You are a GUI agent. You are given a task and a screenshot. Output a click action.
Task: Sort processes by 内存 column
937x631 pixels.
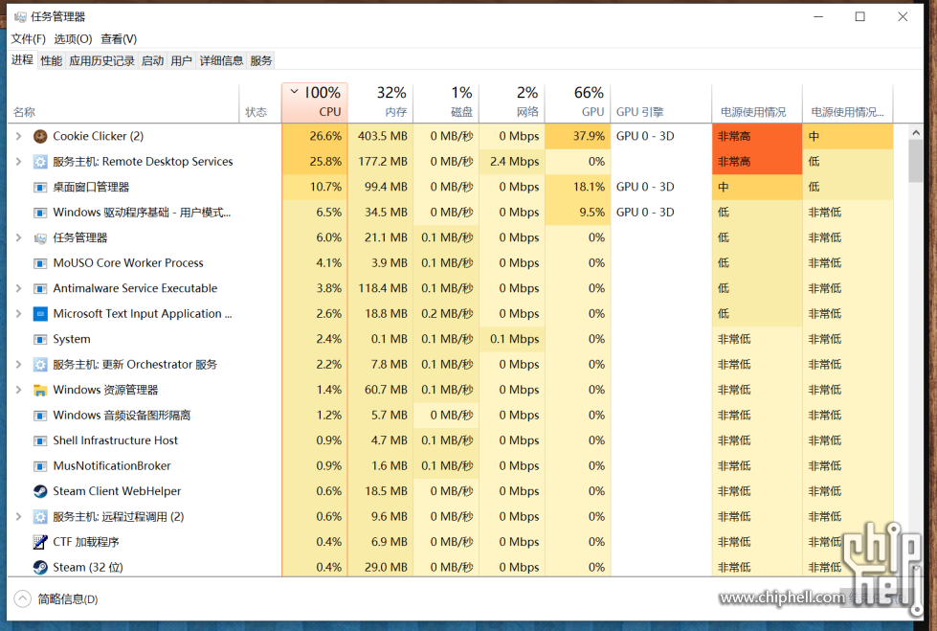(x=380, y=102)
